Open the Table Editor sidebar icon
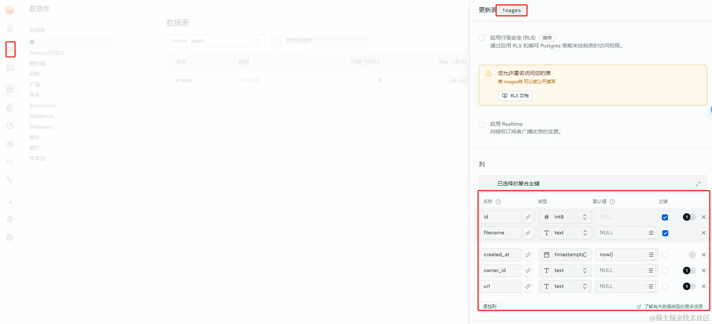Image resolution: width=712 pixels, height=324 pixels. [10, 49]
